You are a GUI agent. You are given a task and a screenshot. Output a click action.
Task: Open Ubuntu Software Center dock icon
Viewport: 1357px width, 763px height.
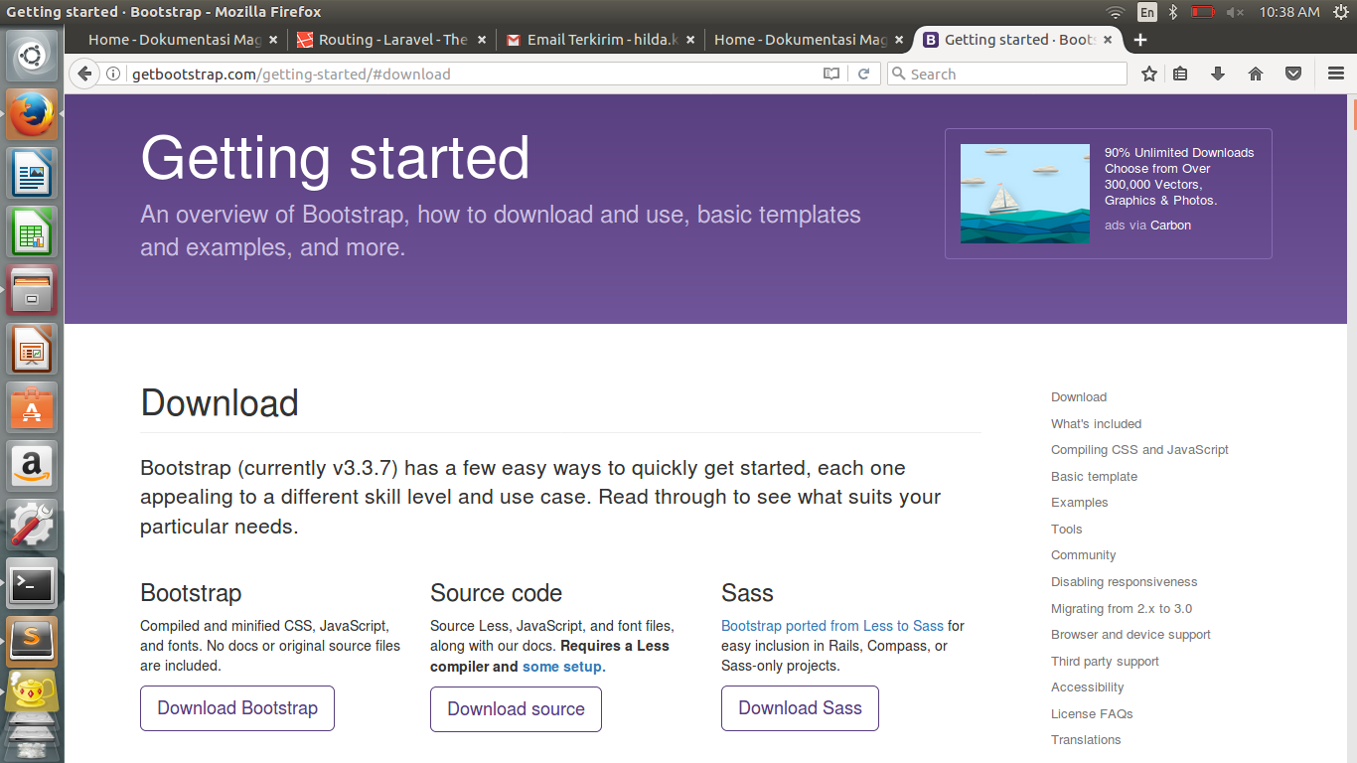click(x=33, y=407)
